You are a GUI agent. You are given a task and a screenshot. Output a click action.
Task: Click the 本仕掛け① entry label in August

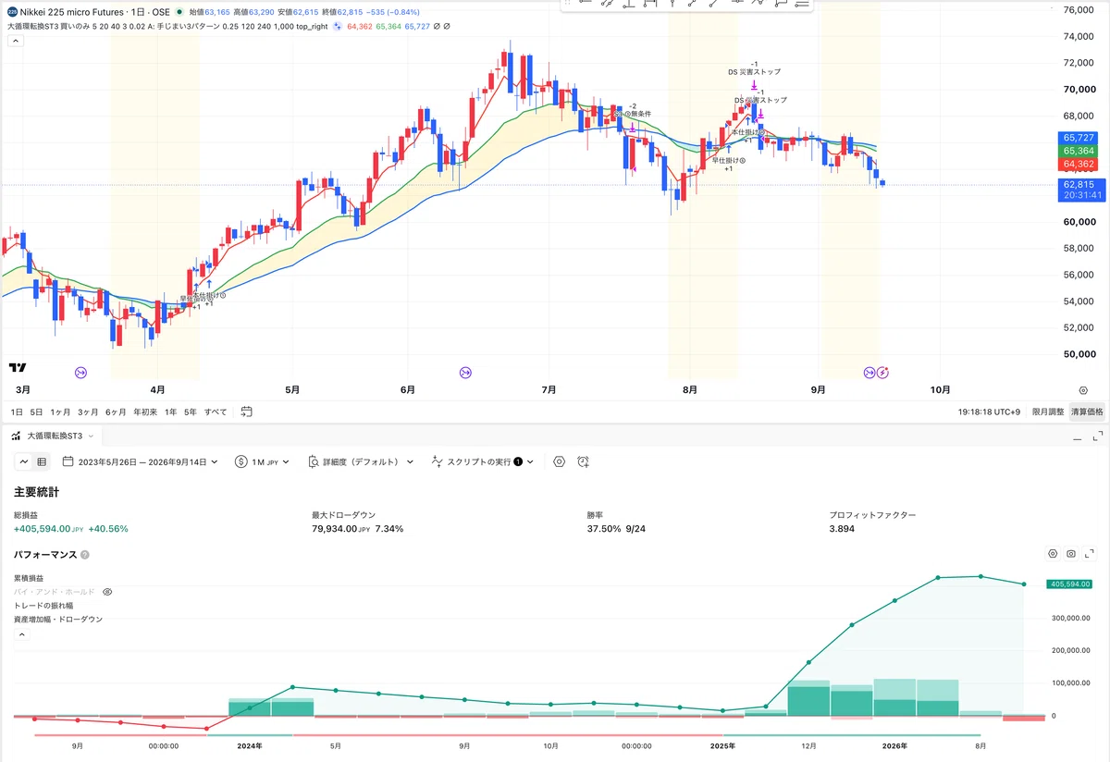pos(749,132)
